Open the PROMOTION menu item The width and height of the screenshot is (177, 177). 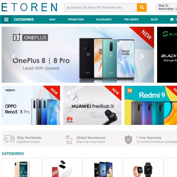click(x=76, y=20)
